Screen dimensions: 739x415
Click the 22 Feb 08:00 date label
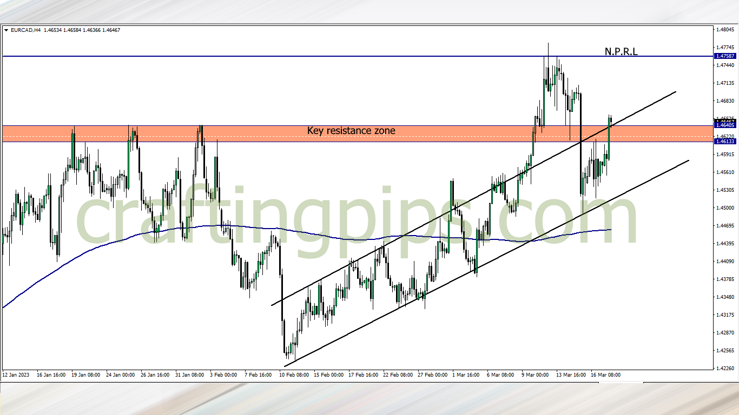(x=398, y=374)
